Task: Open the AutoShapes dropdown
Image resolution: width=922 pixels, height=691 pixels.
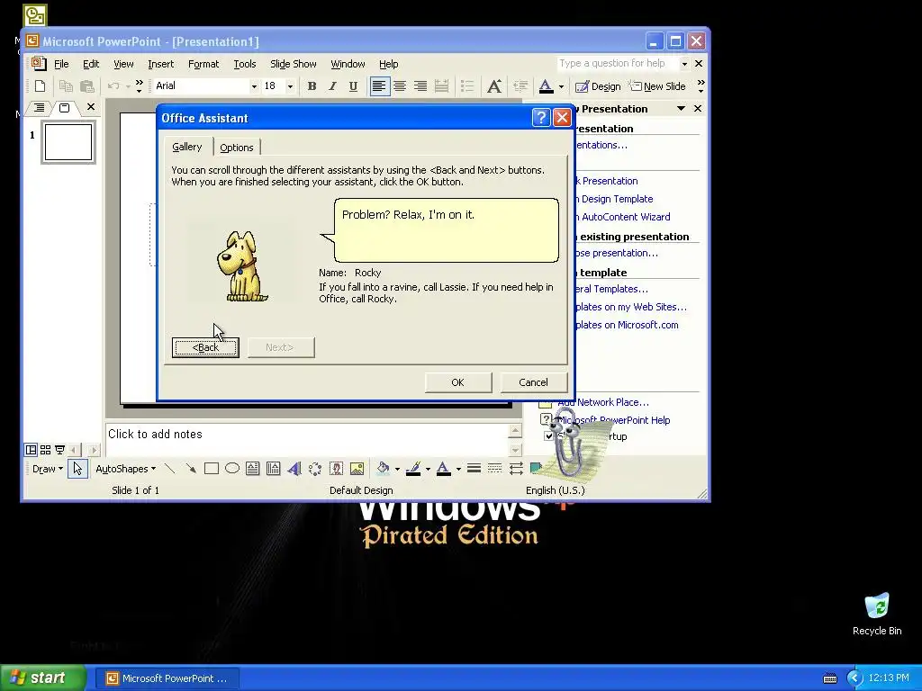Action: point(125,468)
